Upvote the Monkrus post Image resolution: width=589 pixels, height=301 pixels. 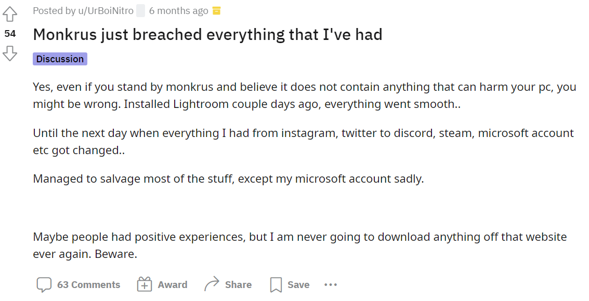click(10, 14)
